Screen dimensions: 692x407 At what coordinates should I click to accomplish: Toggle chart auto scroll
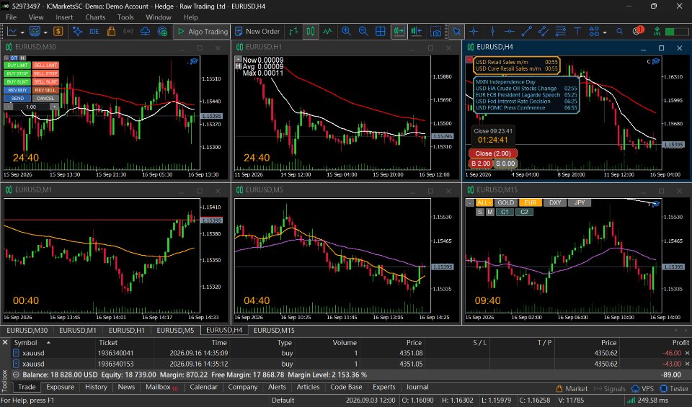[399, 31]
